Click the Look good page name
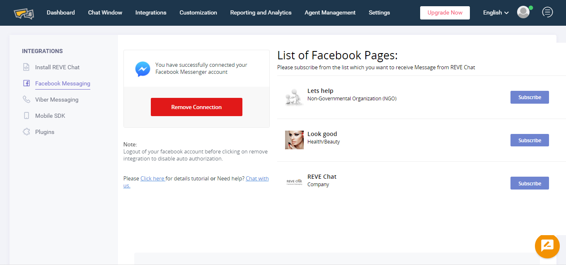This screenshot has width=566, height=265. pos(322,134)
